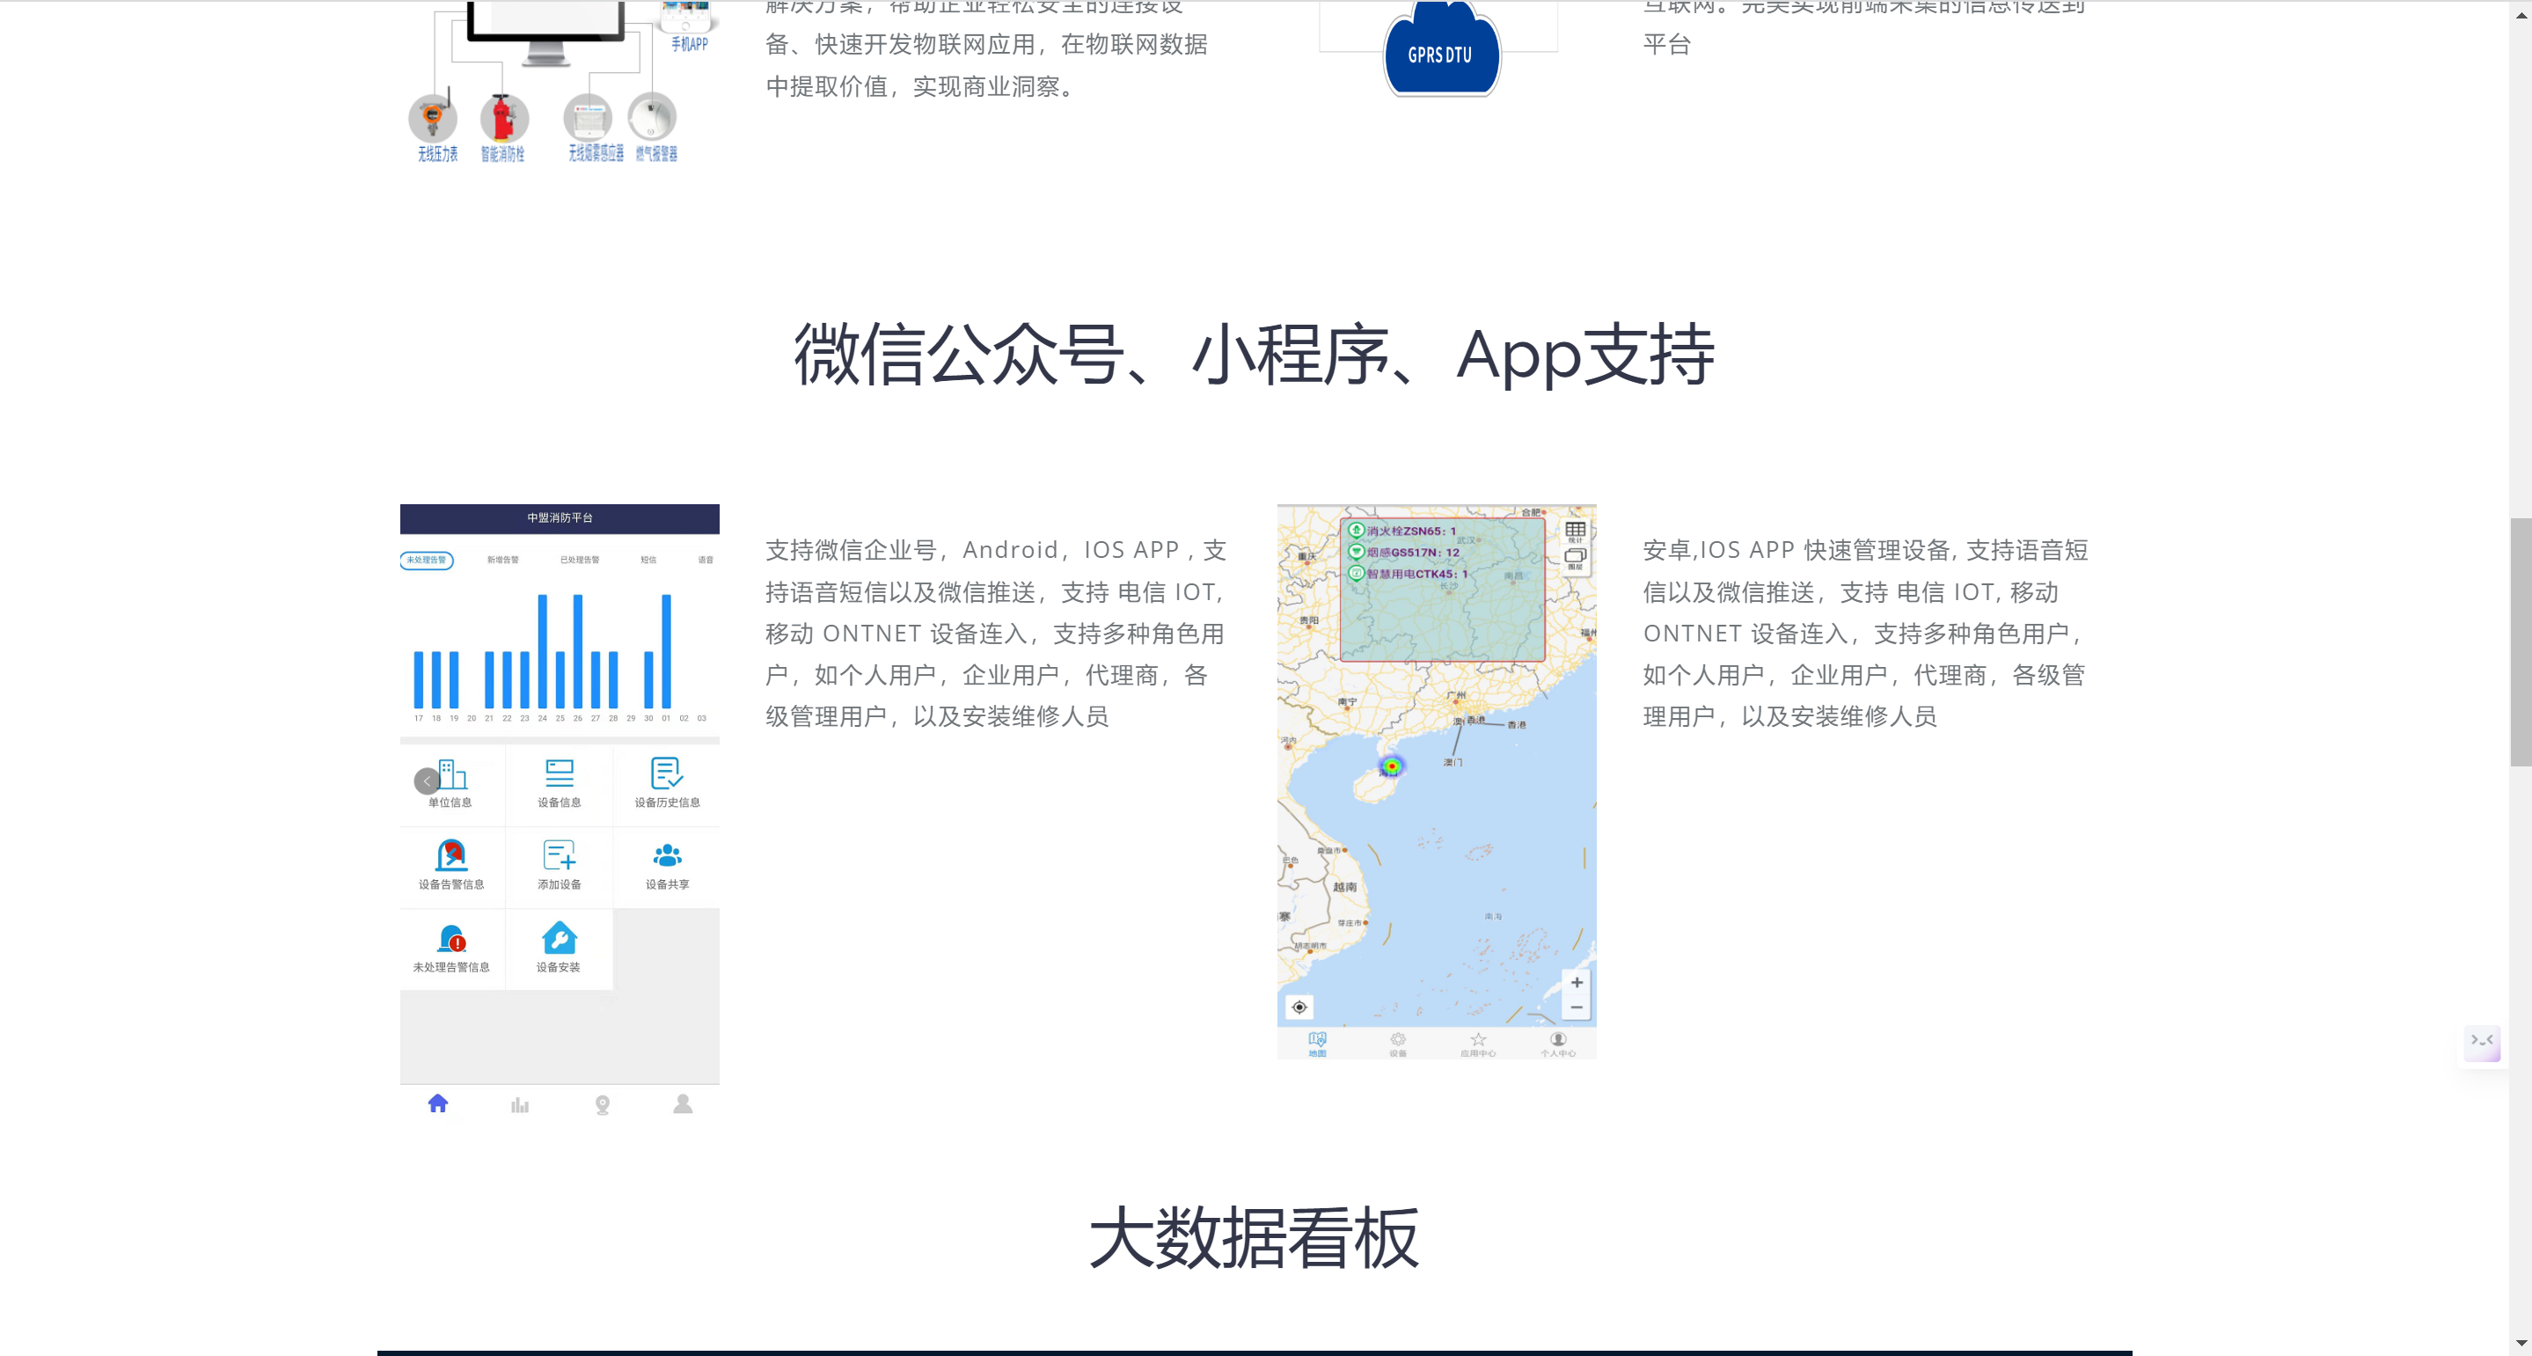Click the 未处理告警信息 bell icon
Viewport: 2532px width, 1356px height.
click(x=452, y=938)
